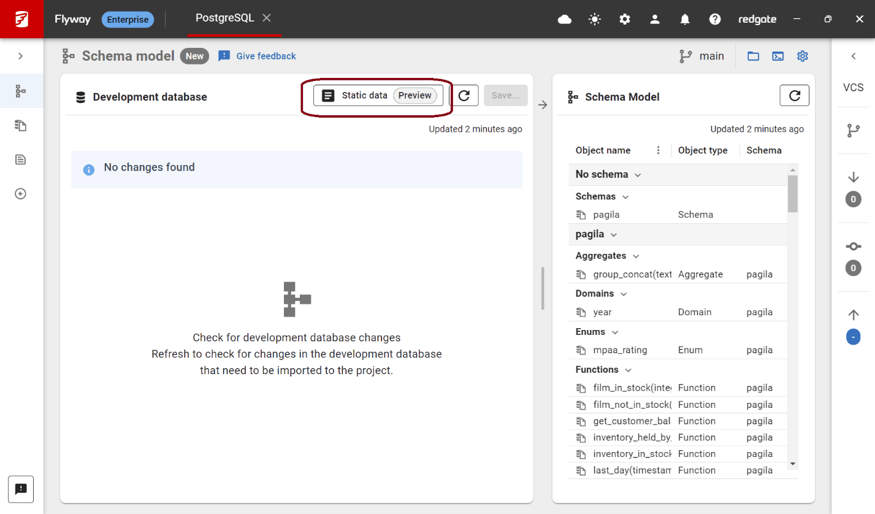Open help using the question mark icon
This screenshot has width=875, height=514.
click(715, 19)
